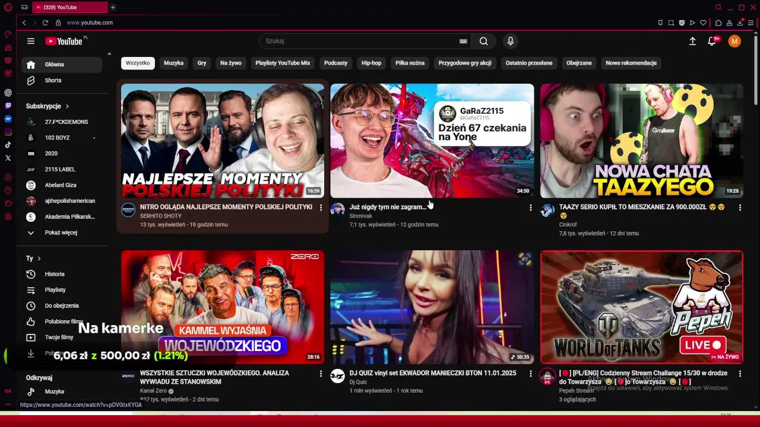Viewport: 760px width, 427px height.
Task: Select the Muzyka filter chip
Action: point(173,63)
